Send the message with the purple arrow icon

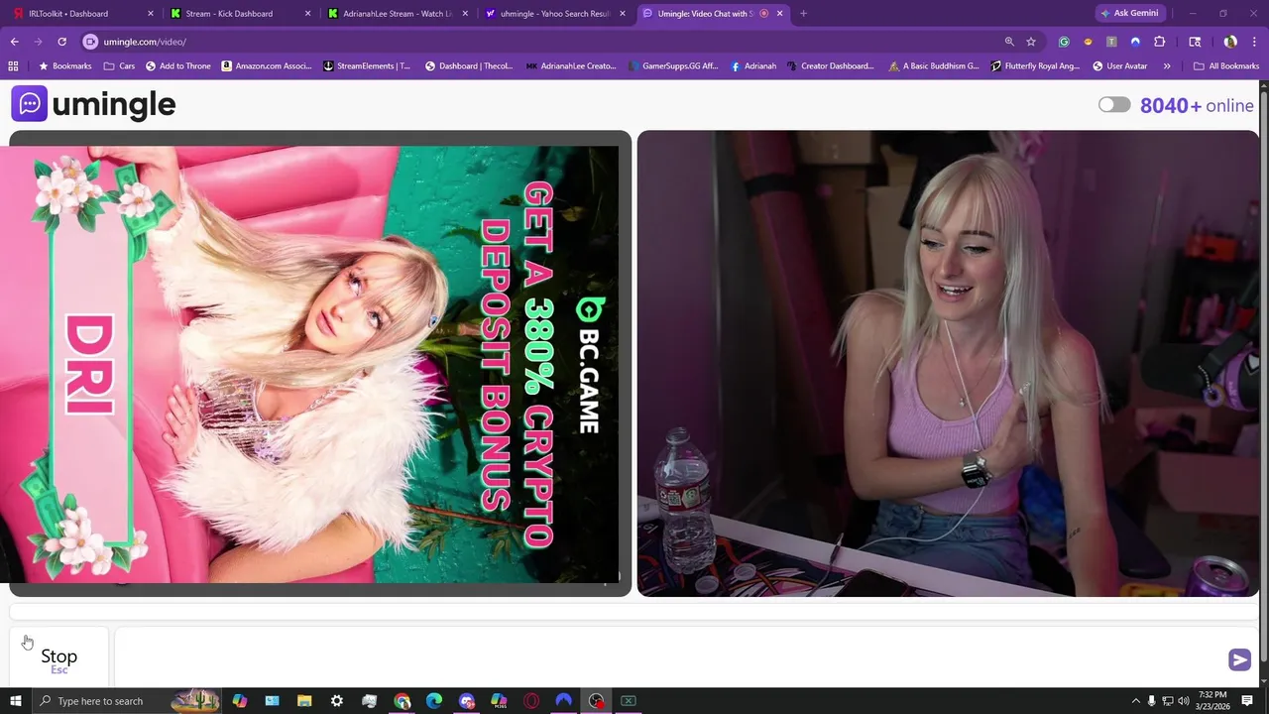point(1239,659)
